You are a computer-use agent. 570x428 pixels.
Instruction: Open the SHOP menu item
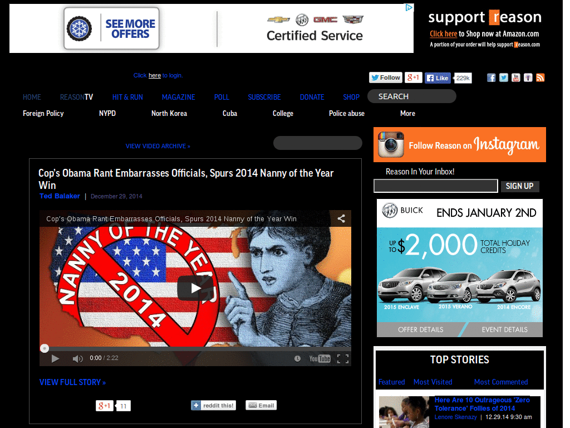(351, 97)
